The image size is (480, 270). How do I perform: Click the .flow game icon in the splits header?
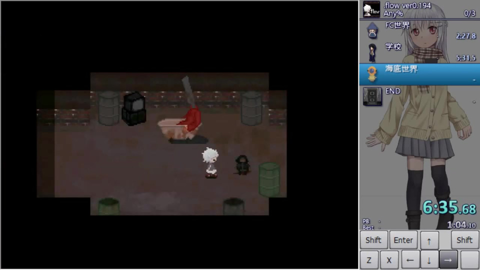pos(371,9)
